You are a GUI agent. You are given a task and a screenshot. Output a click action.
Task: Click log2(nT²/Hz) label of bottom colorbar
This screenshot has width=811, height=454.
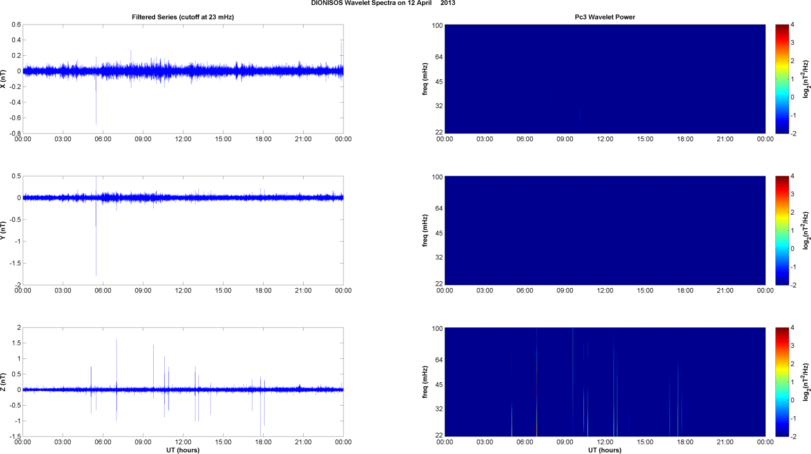pyautogui.click(x=806, y=382)
